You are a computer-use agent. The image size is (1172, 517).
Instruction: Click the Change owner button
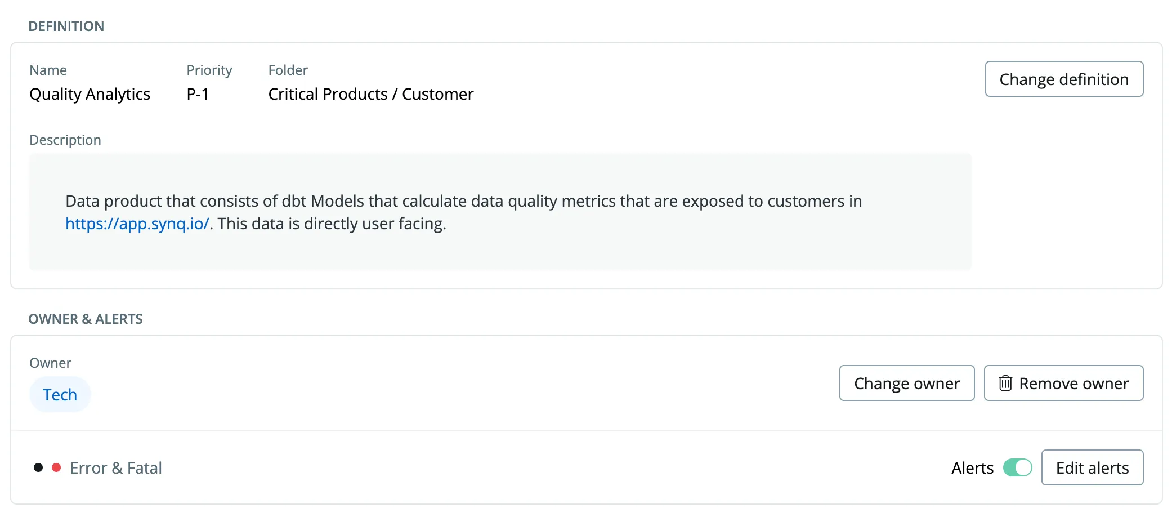coord(906,383)
